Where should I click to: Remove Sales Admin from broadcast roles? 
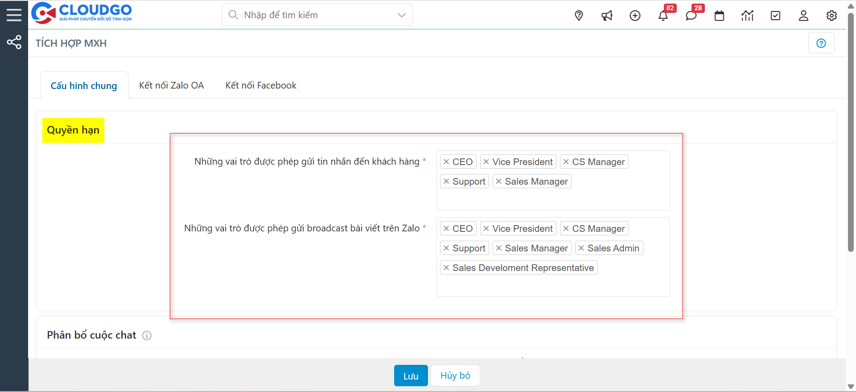[x=581, y=248]
